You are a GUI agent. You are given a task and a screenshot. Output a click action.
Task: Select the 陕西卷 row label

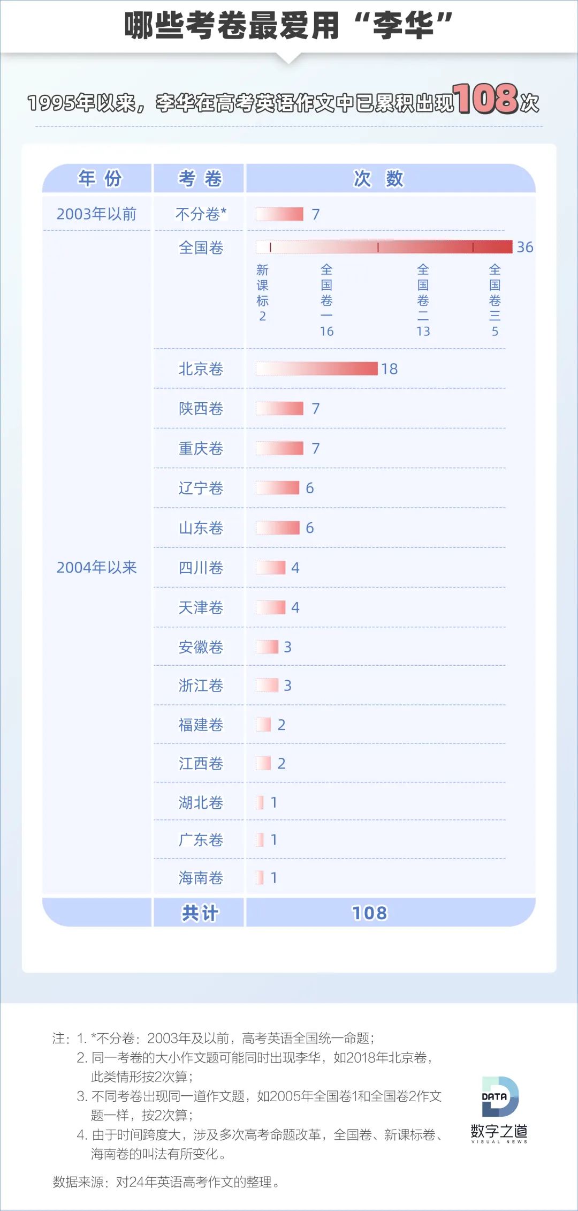201,409
